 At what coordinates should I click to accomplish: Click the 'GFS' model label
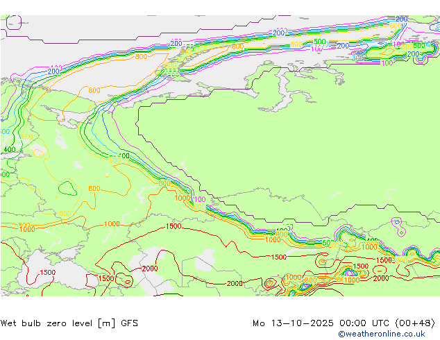pyautogui.click(x=129, y=323)
